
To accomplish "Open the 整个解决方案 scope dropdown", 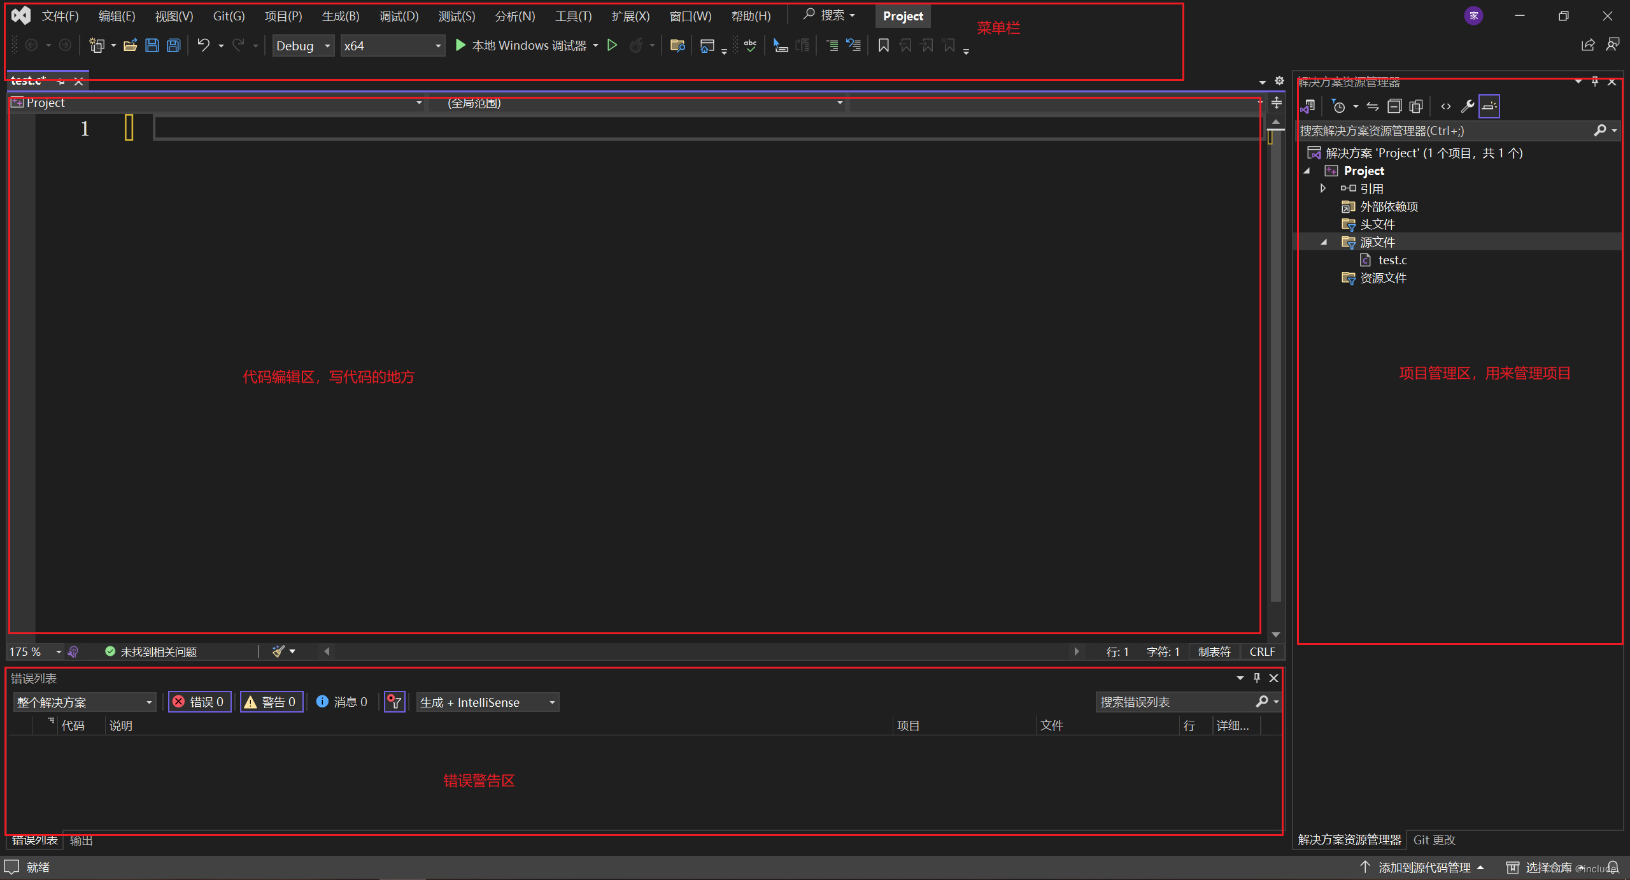I will pos(84,702).
